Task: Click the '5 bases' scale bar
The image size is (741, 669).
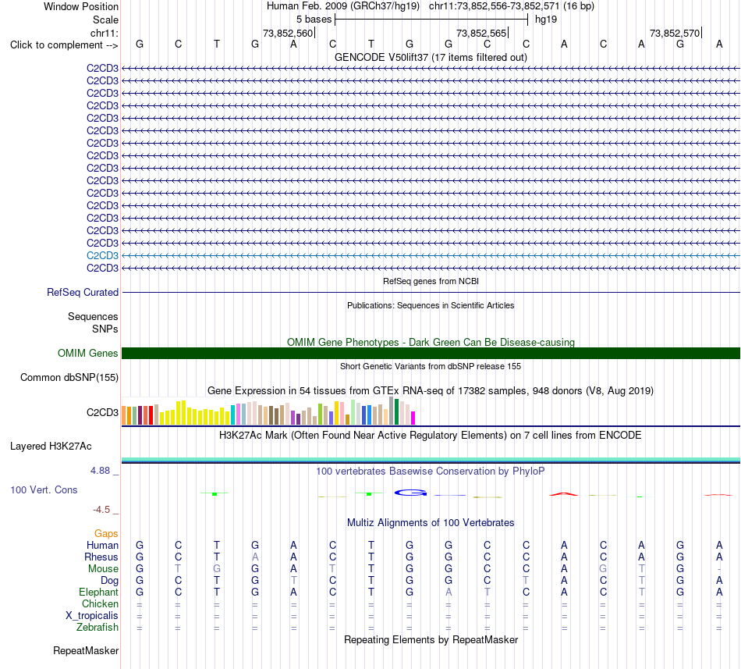Action: (x=431, y=20)
